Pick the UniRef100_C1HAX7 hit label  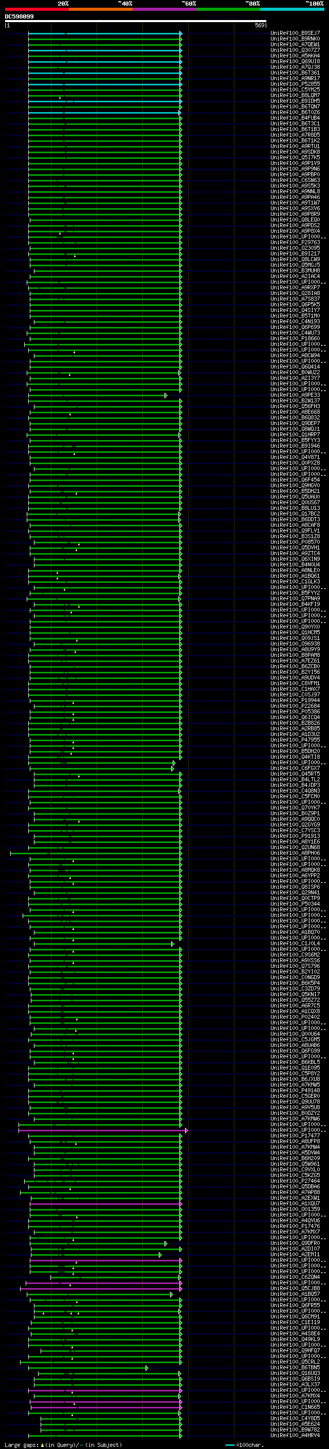(x=295, y=689)
